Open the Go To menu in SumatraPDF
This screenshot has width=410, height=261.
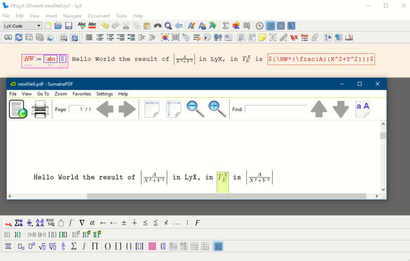pos(43,94)
